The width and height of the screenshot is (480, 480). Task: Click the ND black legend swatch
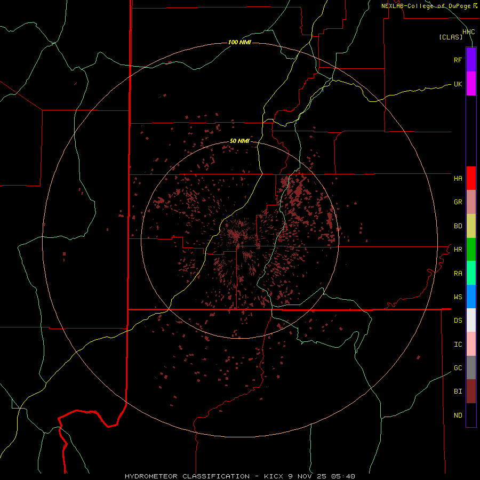click(471, 415)
